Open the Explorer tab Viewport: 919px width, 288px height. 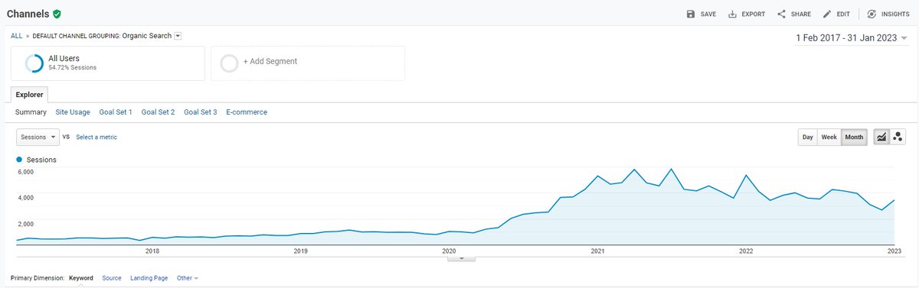(30, 95)
